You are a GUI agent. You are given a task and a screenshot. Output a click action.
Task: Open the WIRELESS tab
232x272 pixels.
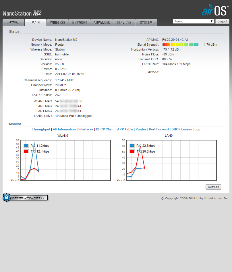[58, 22]
